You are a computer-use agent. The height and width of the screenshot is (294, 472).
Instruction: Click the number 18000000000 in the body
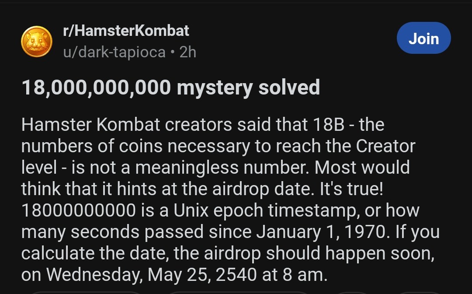79,210
